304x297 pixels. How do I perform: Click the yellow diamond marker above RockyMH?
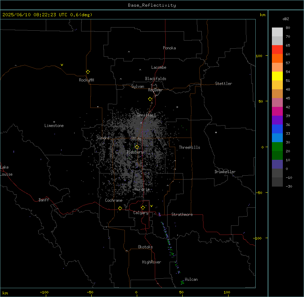point(88,72)
